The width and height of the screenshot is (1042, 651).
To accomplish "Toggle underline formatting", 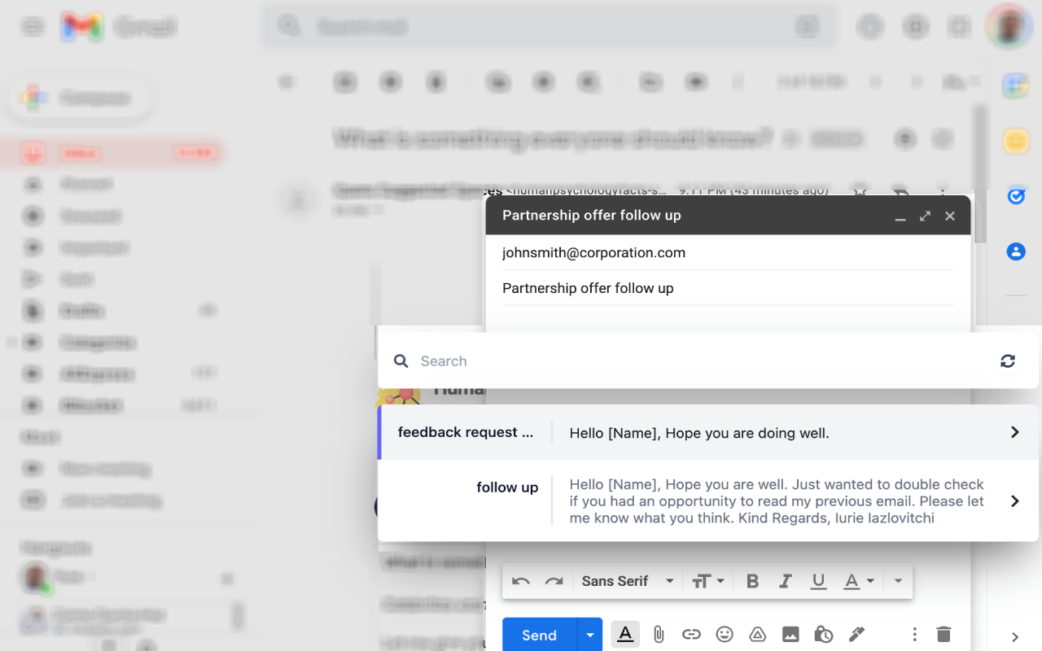I will 818,581.
